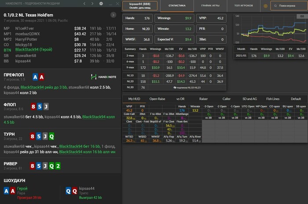
Task: Open the gear settings in hand details title bar
Action: tap(101, 4)
